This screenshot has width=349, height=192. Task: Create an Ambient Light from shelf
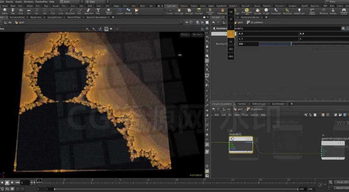point(299,11)
